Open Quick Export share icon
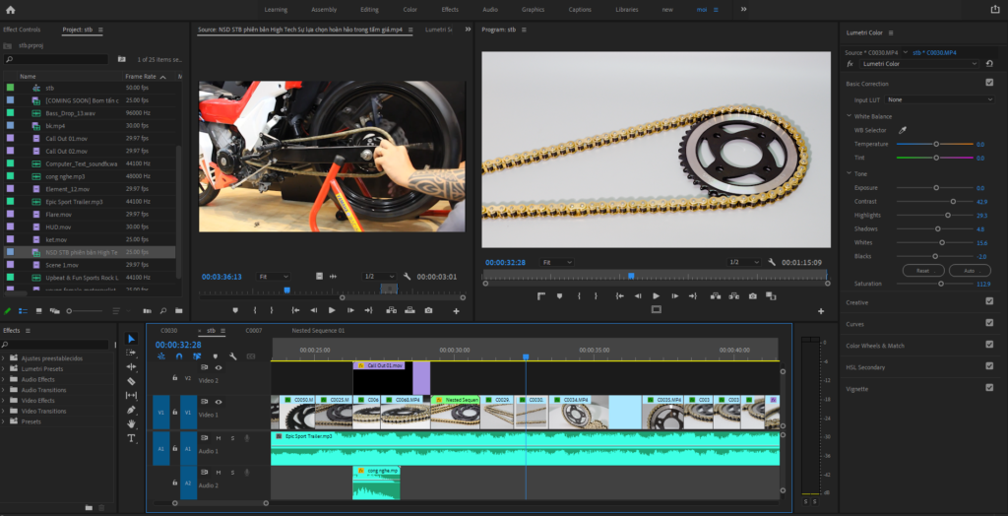Screen dimensions: 1008x516 coord(995,10)
